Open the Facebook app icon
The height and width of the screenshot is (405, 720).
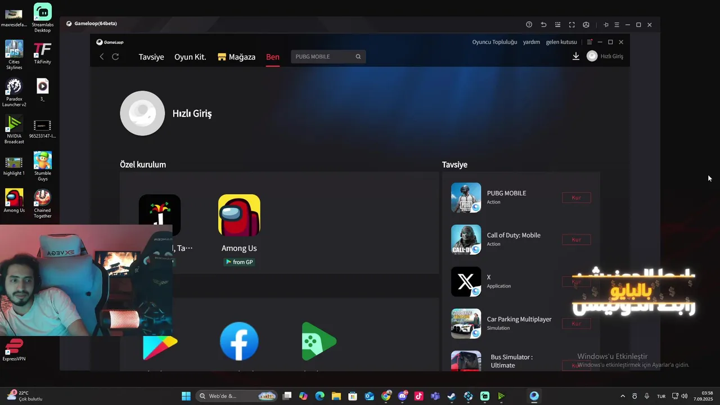tap(239, 341)
